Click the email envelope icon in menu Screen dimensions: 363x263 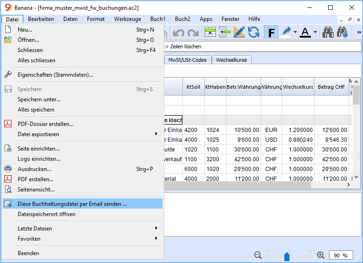point(8,204)
